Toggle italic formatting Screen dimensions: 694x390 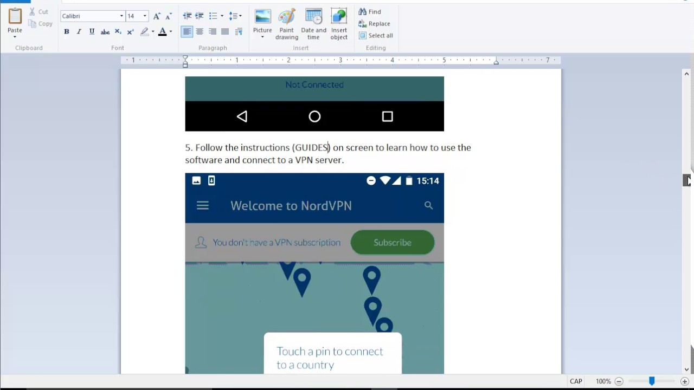(x=79, y=32)
